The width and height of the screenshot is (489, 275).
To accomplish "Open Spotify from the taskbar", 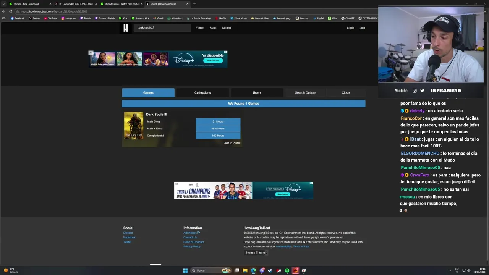I will point(287,270).
